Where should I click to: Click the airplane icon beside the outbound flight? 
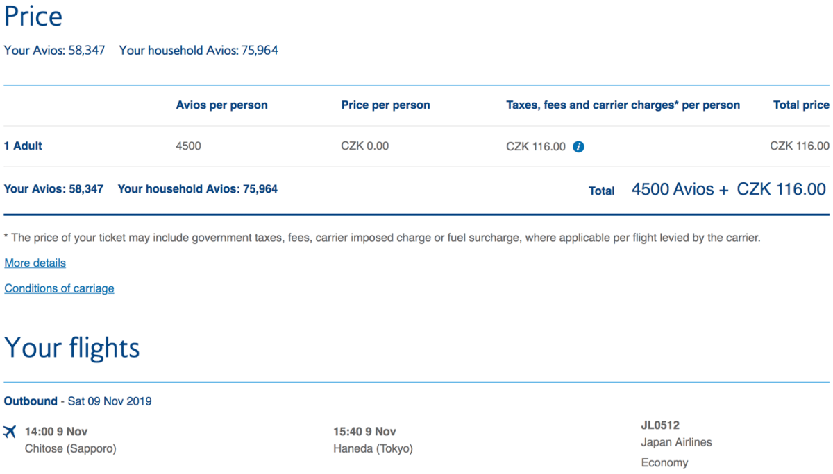(10, 432)
